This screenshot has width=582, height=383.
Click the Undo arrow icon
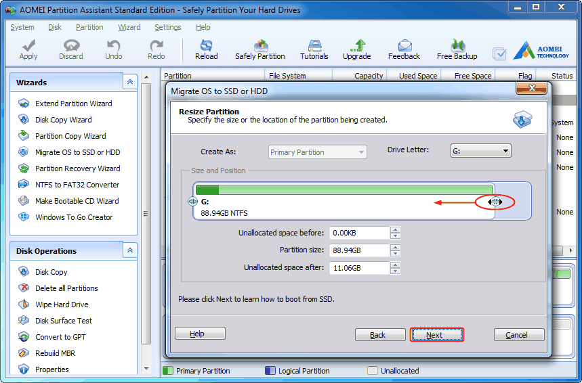pos(113,45)
